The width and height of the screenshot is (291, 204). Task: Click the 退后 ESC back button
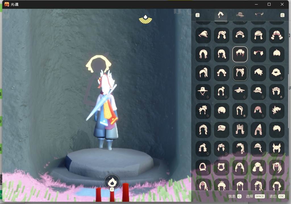point(277,196)
